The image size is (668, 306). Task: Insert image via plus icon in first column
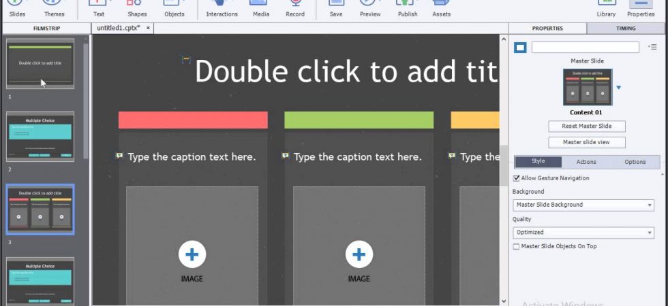(x=192, y=254)
